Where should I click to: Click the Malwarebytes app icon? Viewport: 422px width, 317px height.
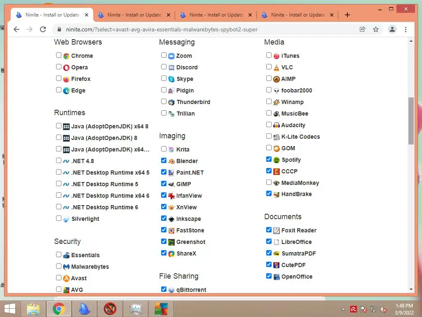[66, 267]
